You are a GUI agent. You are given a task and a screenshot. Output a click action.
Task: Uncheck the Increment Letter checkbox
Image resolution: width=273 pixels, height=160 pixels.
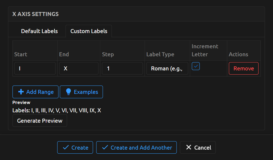pyautogui.click(x=196, y=66)
